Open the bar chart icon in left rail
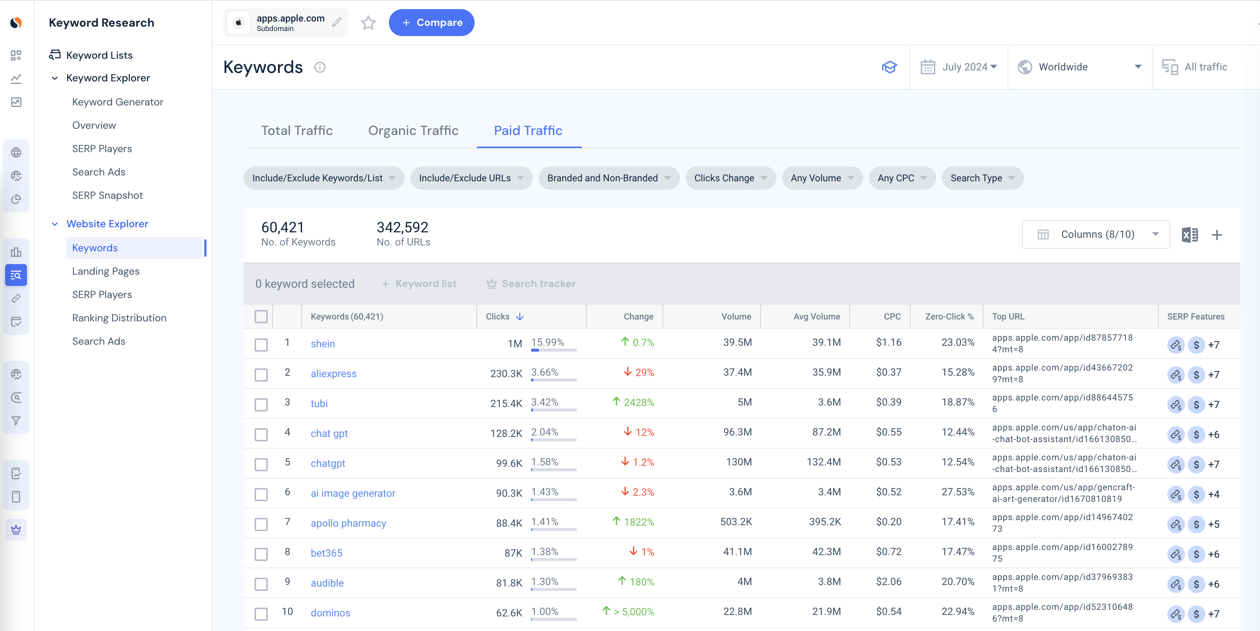This screenshot has height=631, width=1260. [x=16, y=252]
